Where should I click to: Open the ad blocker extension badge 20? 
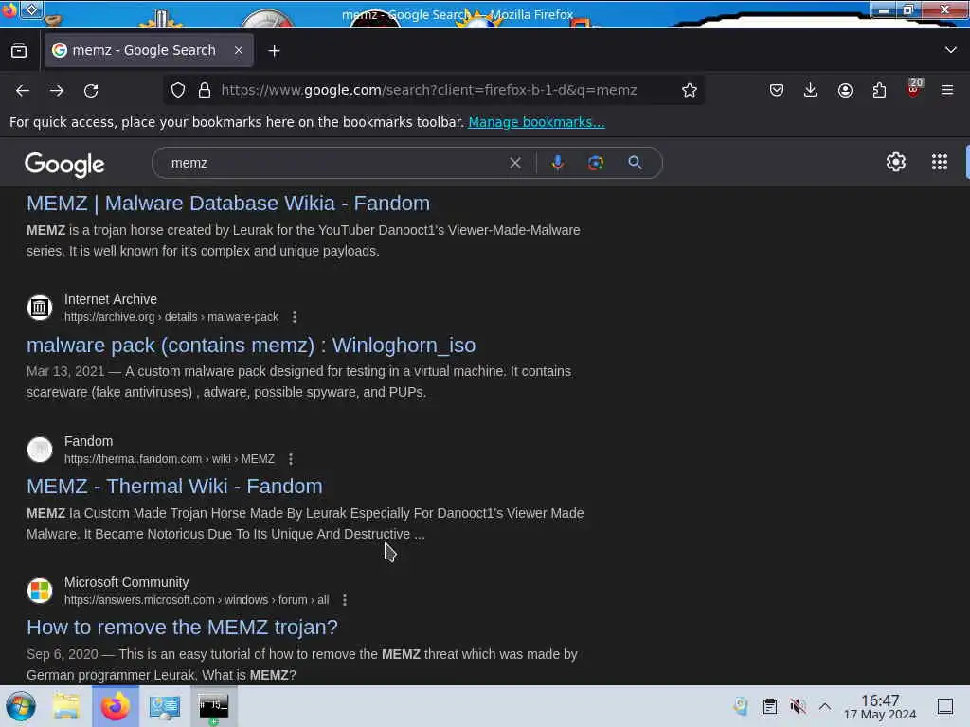[914, 87]
